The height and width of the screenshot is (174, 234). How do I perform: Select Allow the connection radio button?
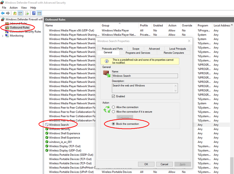click(113, 107)
